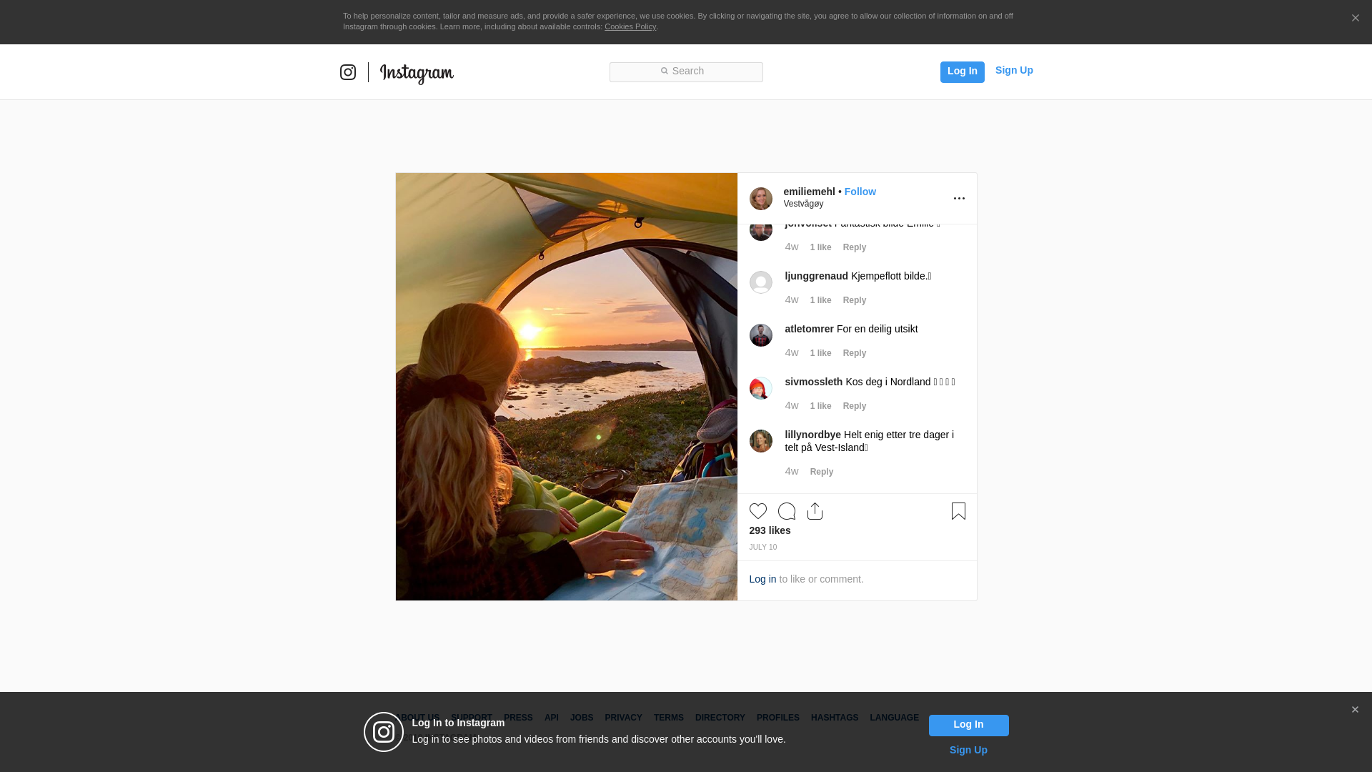1372x772 pixels.
Task: Open atletomrer's avatar
Action: (760, 335)
